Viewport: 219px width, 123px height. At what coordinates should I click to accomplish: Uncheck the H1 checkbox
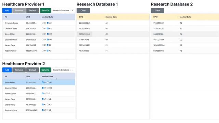pyautogui.click(x=42, y=88)
